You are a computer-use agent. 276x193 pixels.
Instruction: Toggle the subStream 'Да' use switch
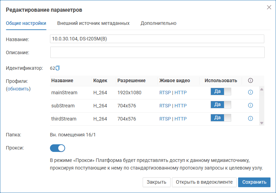[221, 105]
